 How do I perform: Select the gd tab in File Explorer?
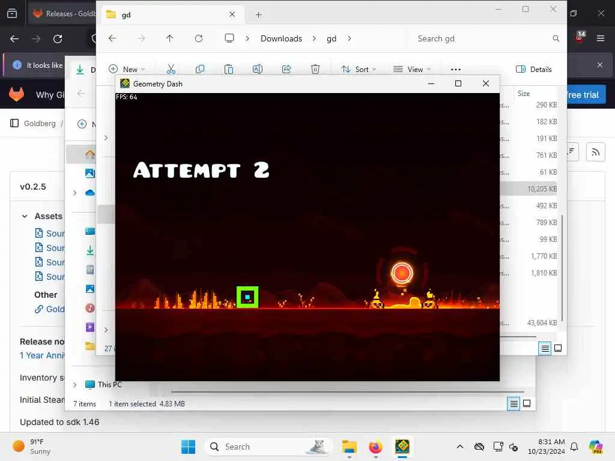pyautogui.click(x=171, y=15)
